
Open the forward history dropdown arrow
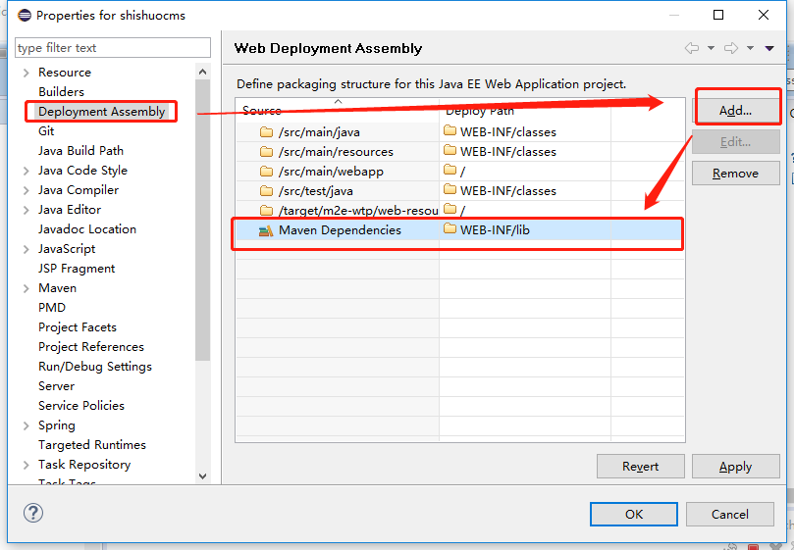[x=751, y=48]
